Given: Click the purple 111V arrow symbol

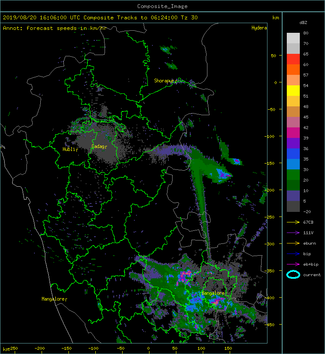Looking at the screenshot, I should point(293,233).
